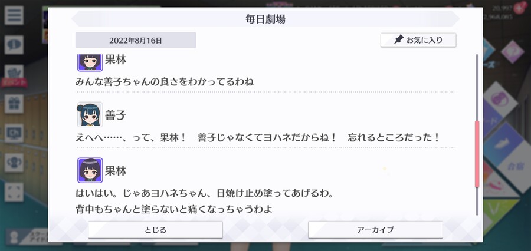The image size is (531, 251).
Task: Tap 善子's avatar thumbnail
Action: click(x=90, y=114)
